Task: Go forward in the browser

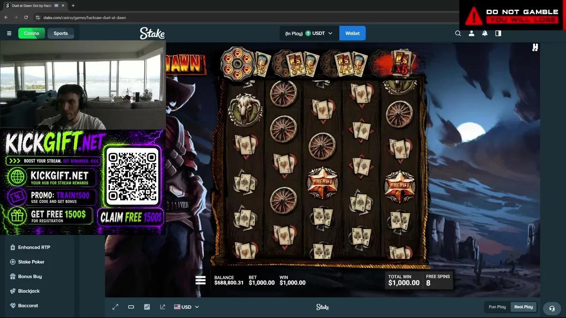Action: coord(16,18)
